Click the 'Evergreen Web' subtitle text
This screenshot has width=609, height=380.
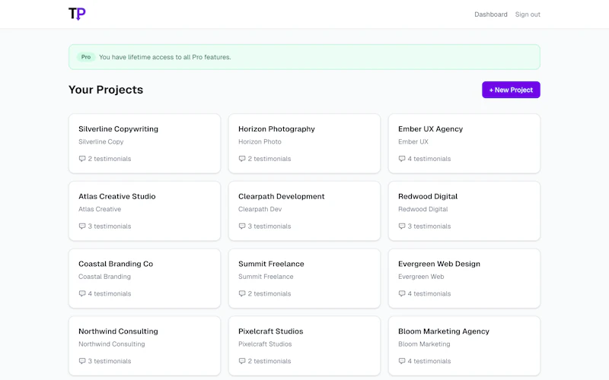pyautogui.click(x=421, y=277)
